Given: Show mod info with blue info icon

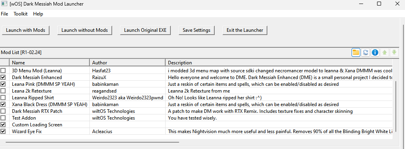Looking at the screenshot, I should pyautogui.click(x=375, y=52).
